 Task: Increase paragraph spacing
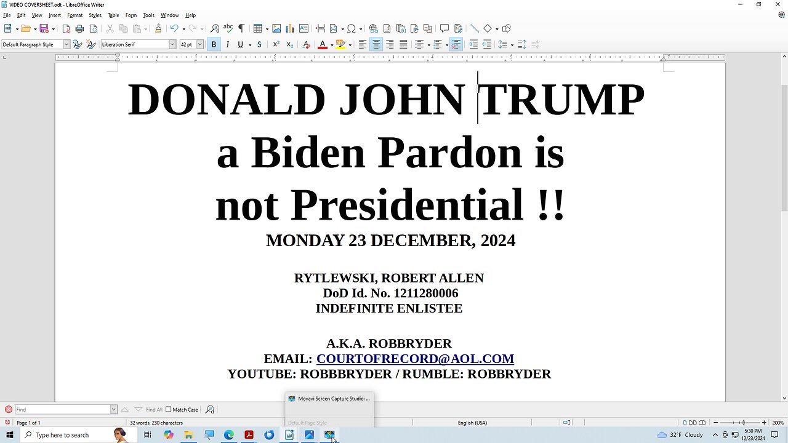point(522,44)
